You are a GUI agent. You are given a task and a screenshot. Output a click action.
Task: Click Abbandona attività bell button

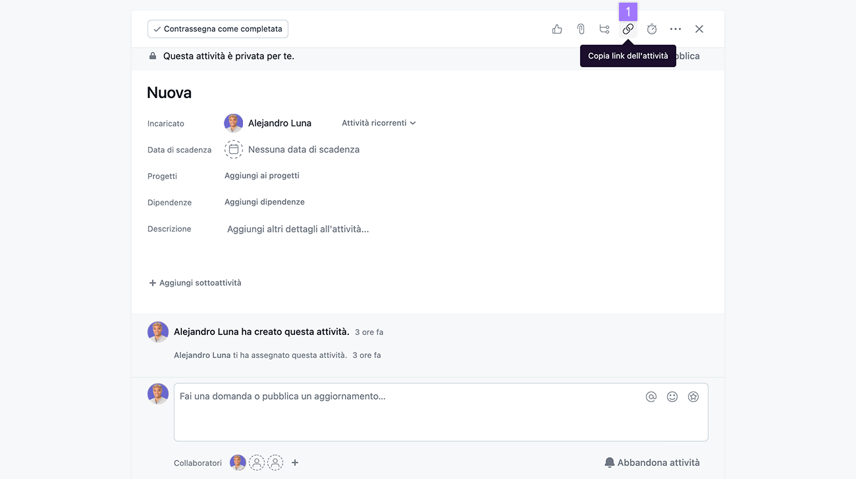pyautogui.click(x=652, y=463)
